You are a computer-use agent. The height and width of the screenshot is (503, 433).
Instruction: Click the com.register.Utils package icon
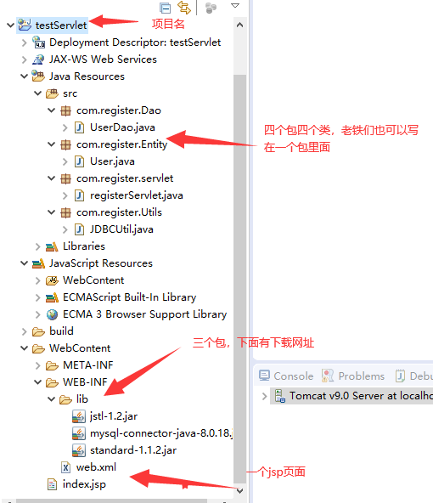click(65, 212)
